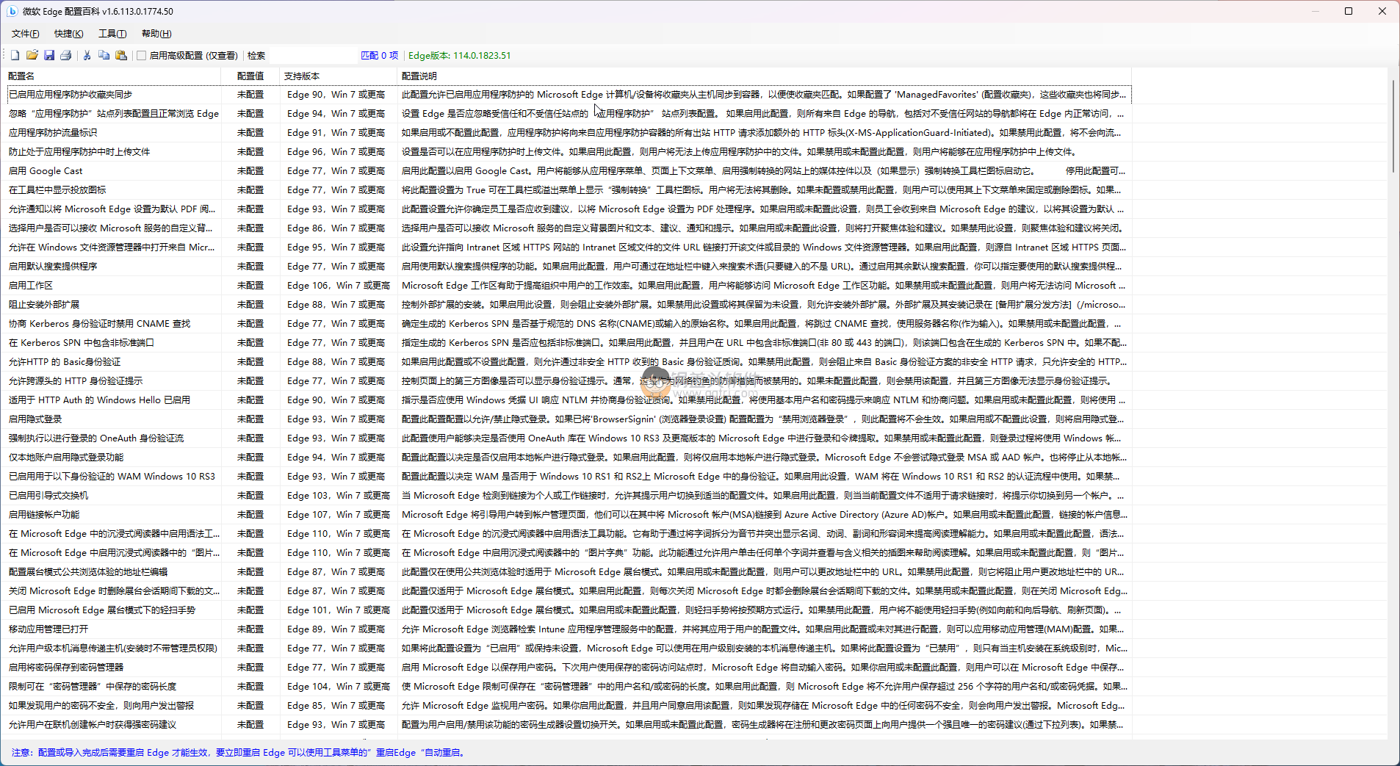Click the 匹配 0 项 match count label
1400x766 pixels.
[379, 56]
